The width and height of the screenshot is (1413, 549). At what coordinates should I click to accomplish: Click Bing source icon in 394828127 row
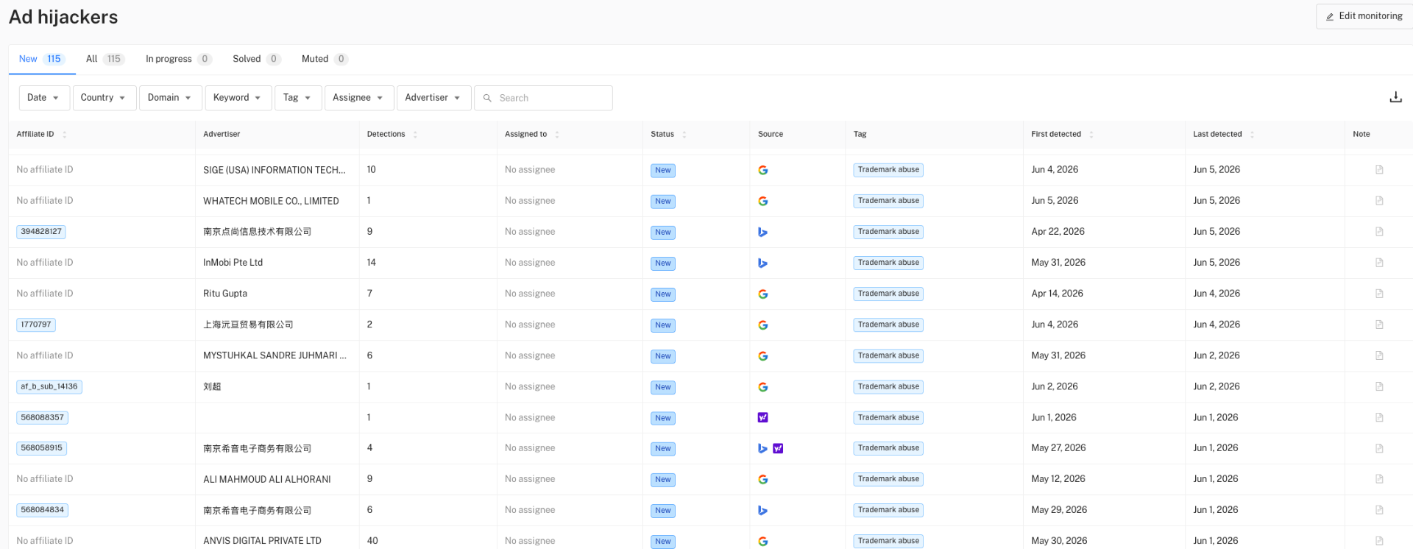pos(763,232)
